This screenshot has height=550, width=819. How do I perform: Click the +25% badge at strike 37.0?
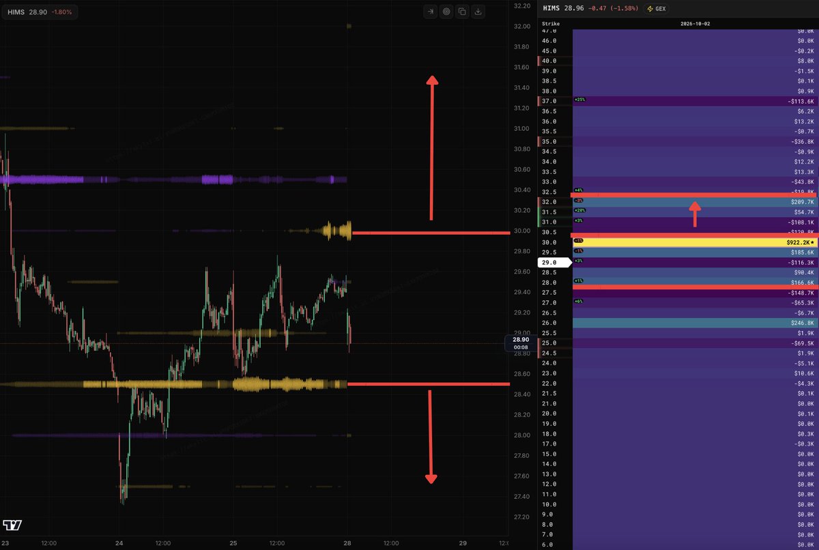pos(581,100)
